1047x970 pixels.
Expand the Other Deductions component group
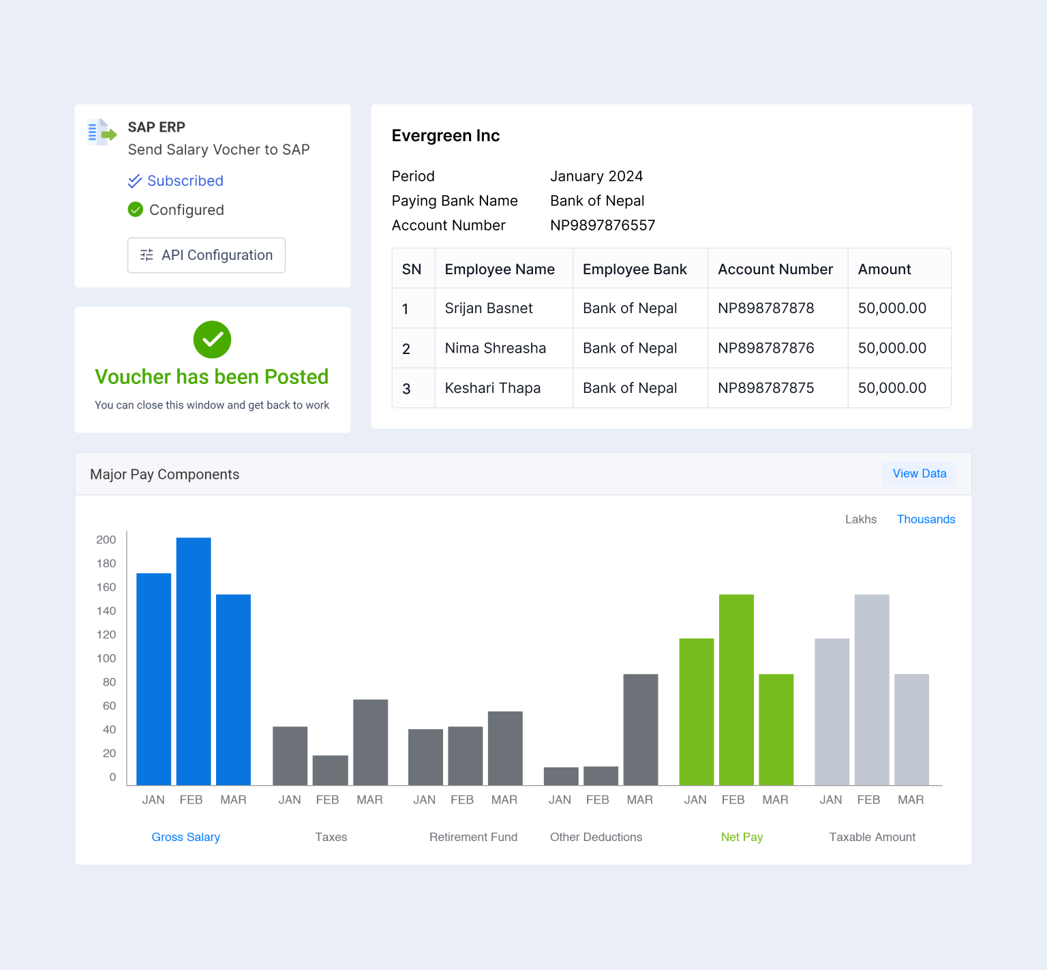tap(596, 837)
